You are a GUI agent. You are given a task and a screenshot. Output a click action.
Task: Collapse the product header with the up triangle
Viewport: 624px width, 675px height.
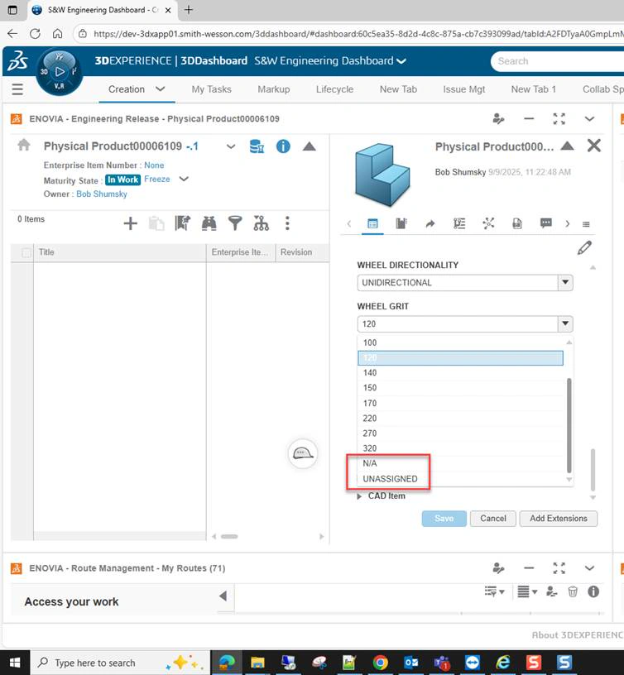(x=310, y=146)
